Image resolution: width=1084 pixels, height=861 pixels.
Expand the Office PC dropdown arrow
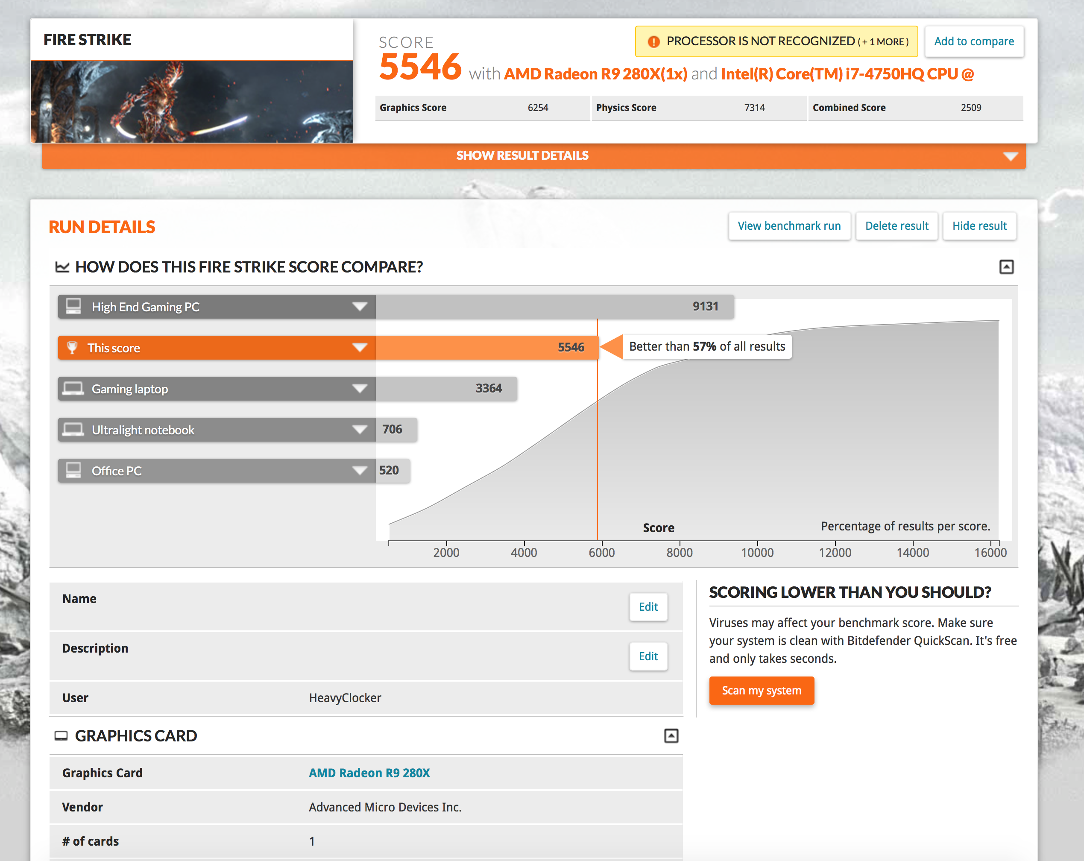(360, 471)
